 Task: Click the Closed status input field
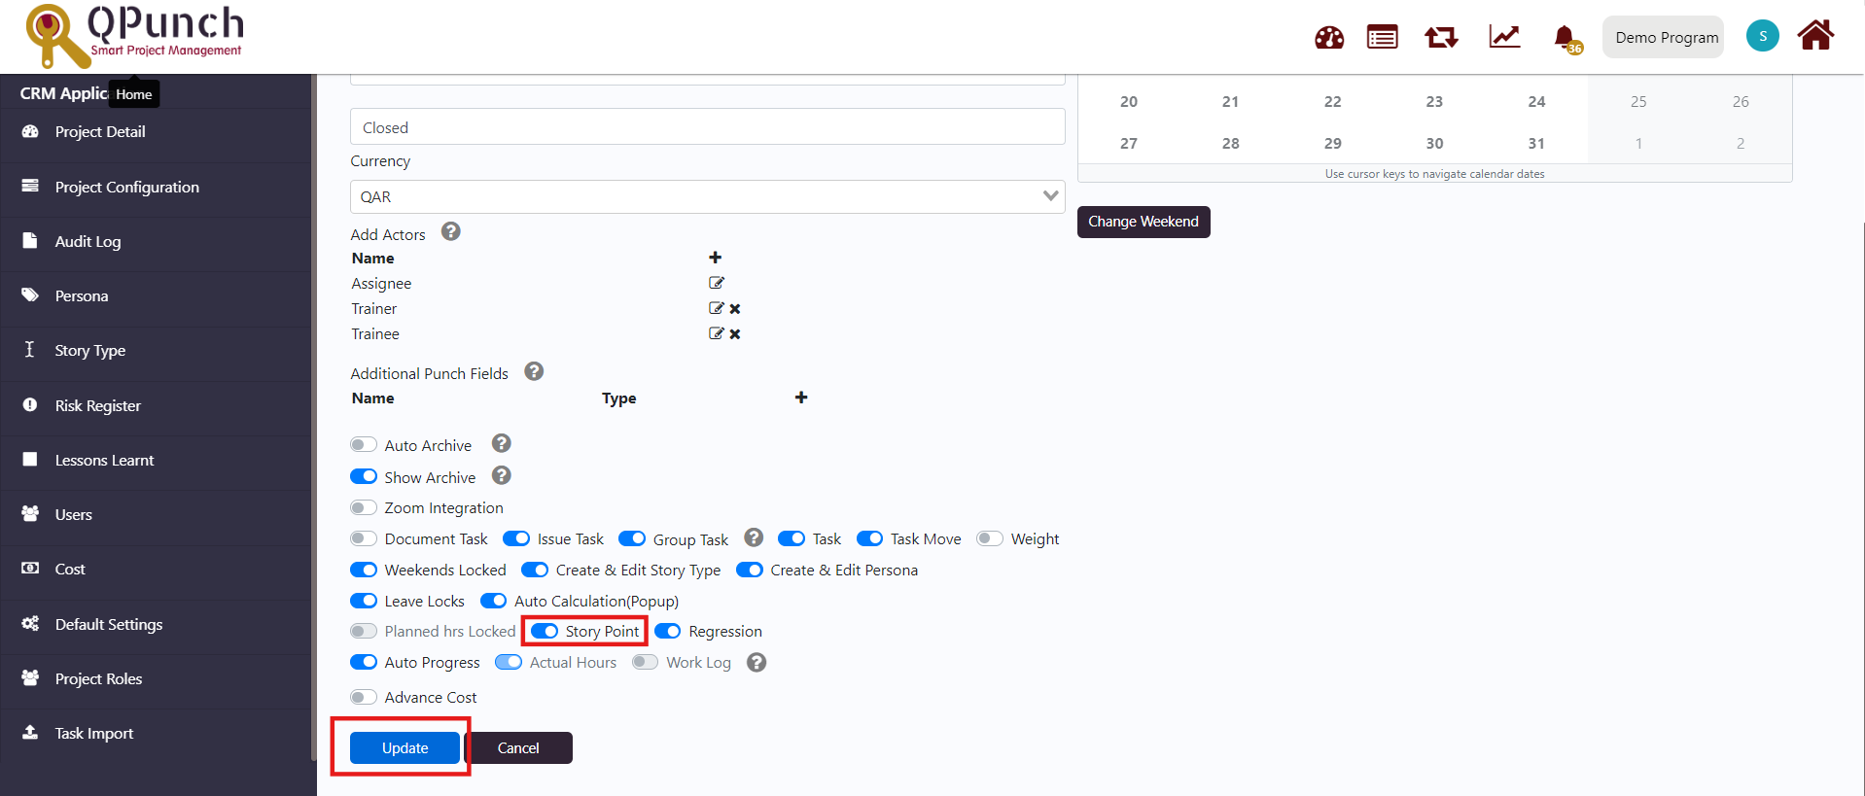click(707, 126)
